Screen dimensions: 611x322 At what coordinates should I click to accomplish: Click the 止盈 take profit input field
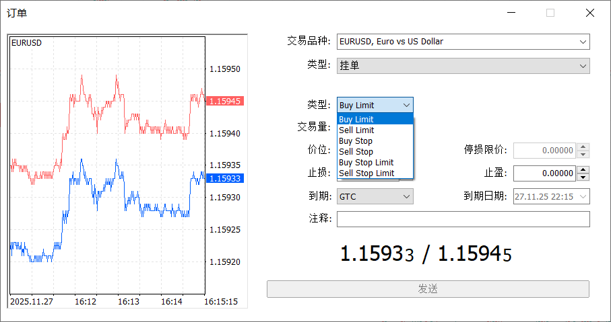pos(544,173)
